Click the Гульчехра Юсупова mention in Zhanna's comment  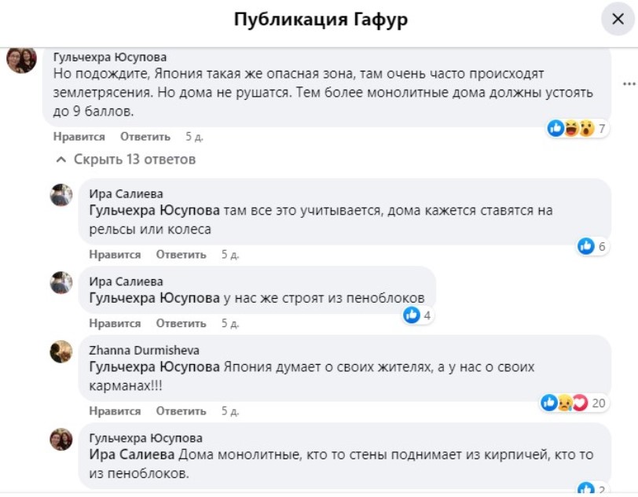pyautogui.click(x=154, y=367)
